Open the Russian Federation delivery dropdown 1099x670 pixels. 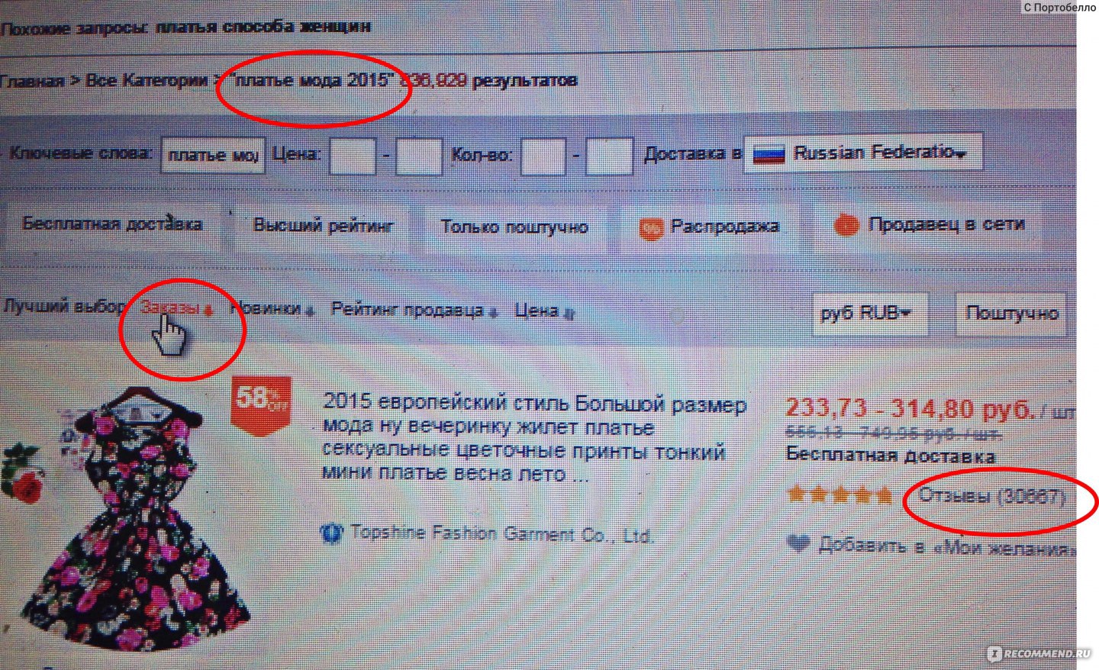coord(863,153)
